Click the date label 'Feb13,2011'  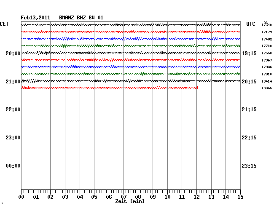[35, 18]
